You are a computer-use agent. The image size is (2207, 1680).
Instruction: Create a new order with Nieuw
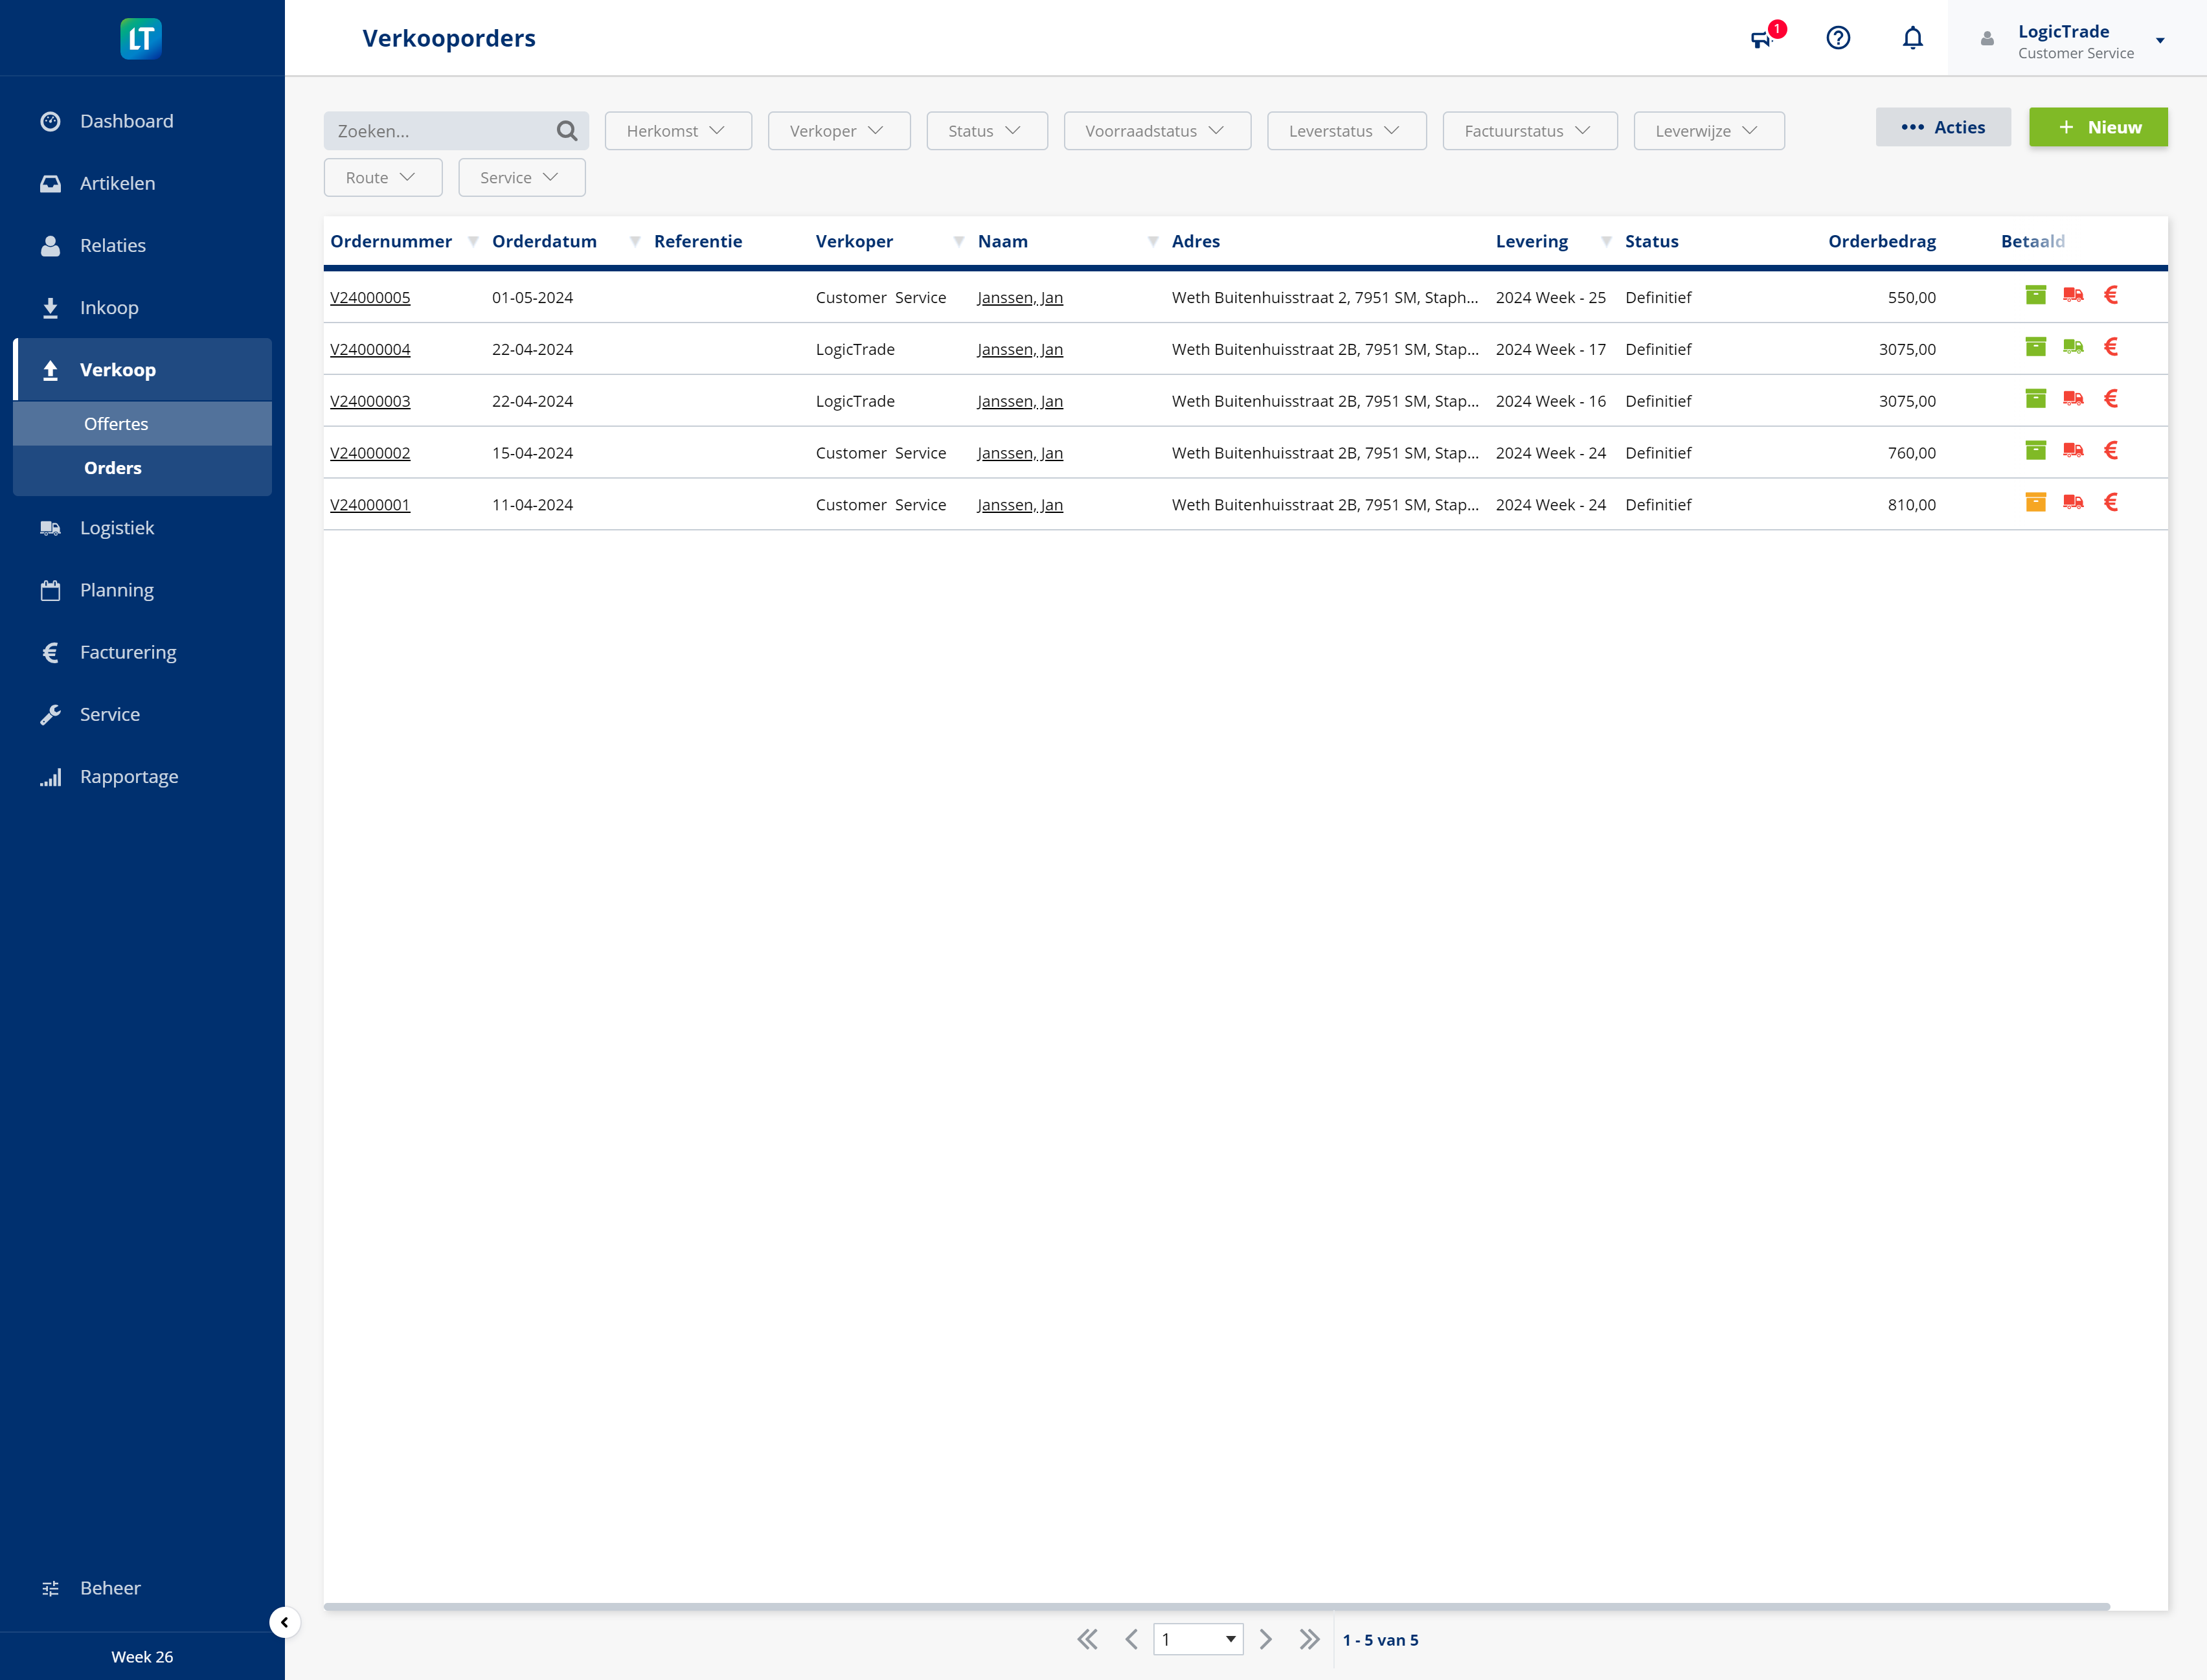click(2098, 127)
